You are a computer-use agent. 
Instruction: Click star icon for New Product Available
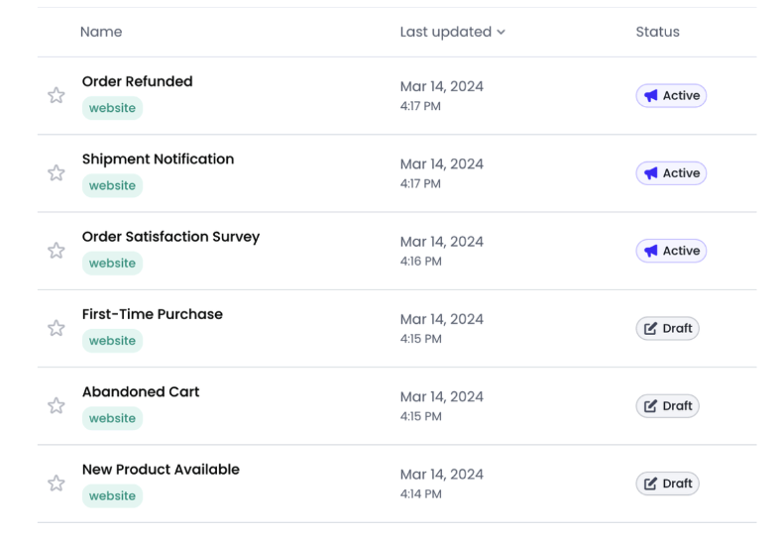tap(56, 483)
